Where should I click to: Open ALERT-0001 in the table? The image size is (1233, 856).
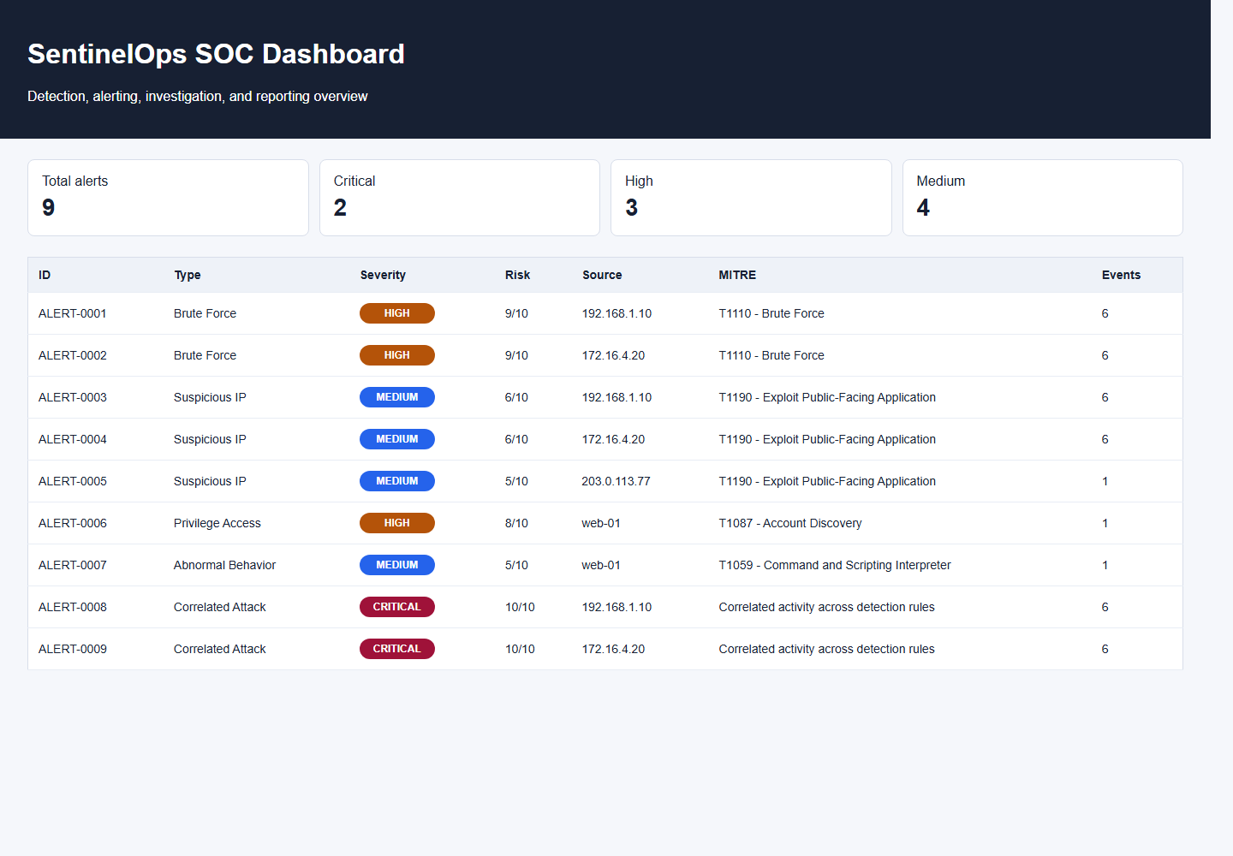pyautogui.click(x=73, y=313)
